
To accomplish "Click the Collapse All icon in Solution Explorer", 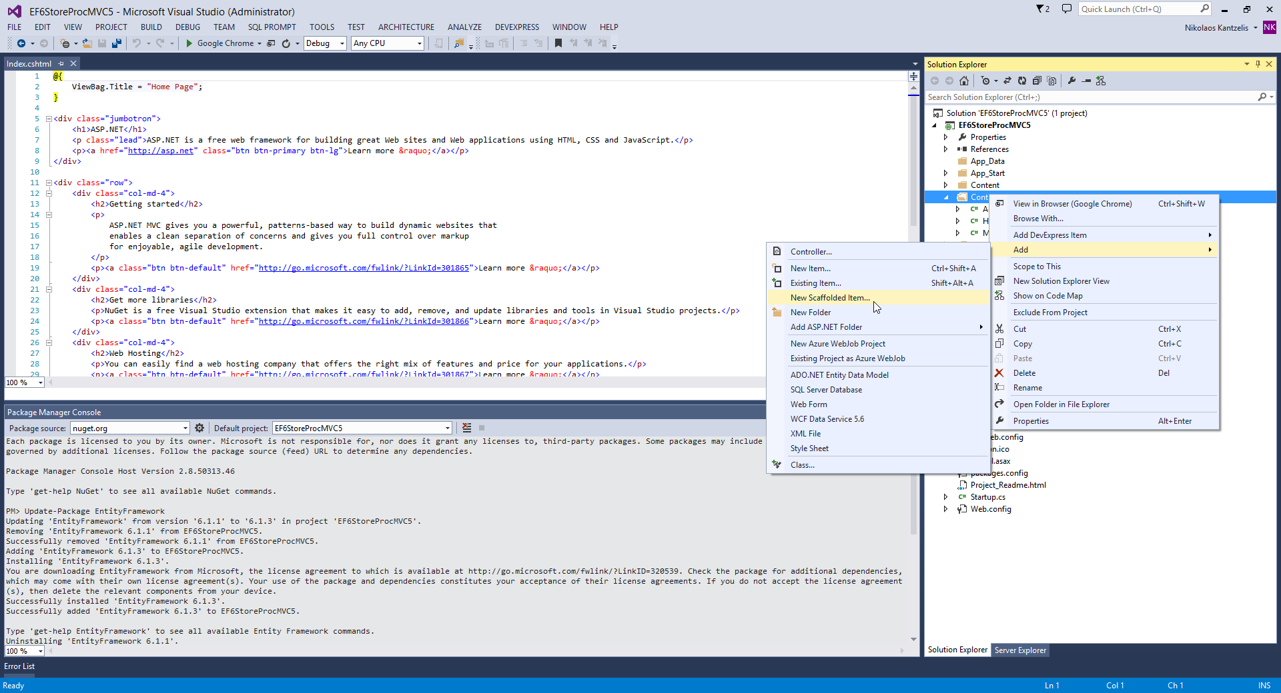I will click(1037, 81).
